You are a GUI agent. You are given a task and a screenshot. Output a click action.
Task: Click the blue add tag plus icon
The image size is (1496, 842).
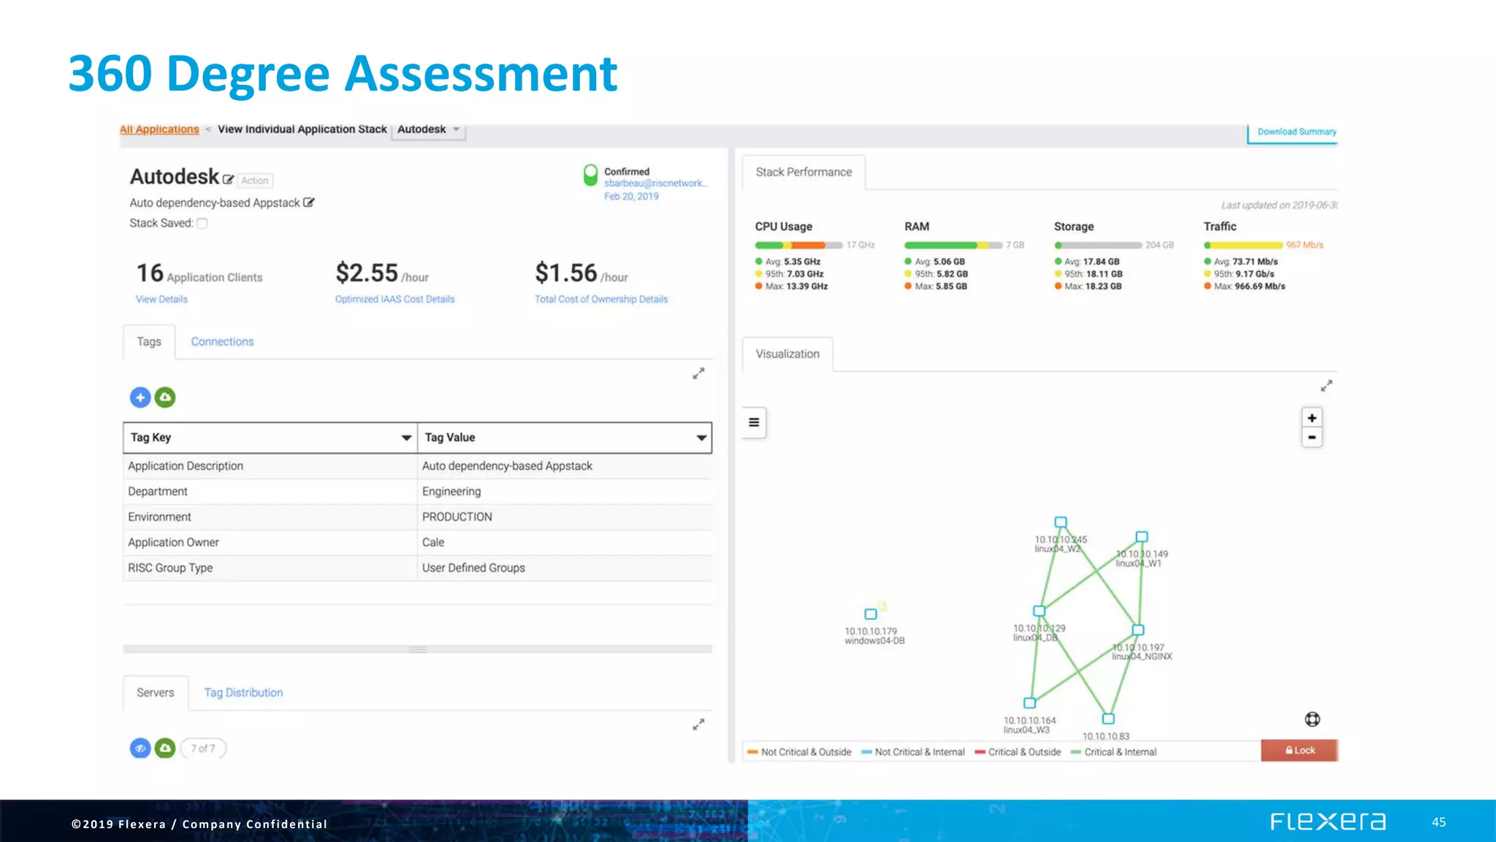(140, 397)
